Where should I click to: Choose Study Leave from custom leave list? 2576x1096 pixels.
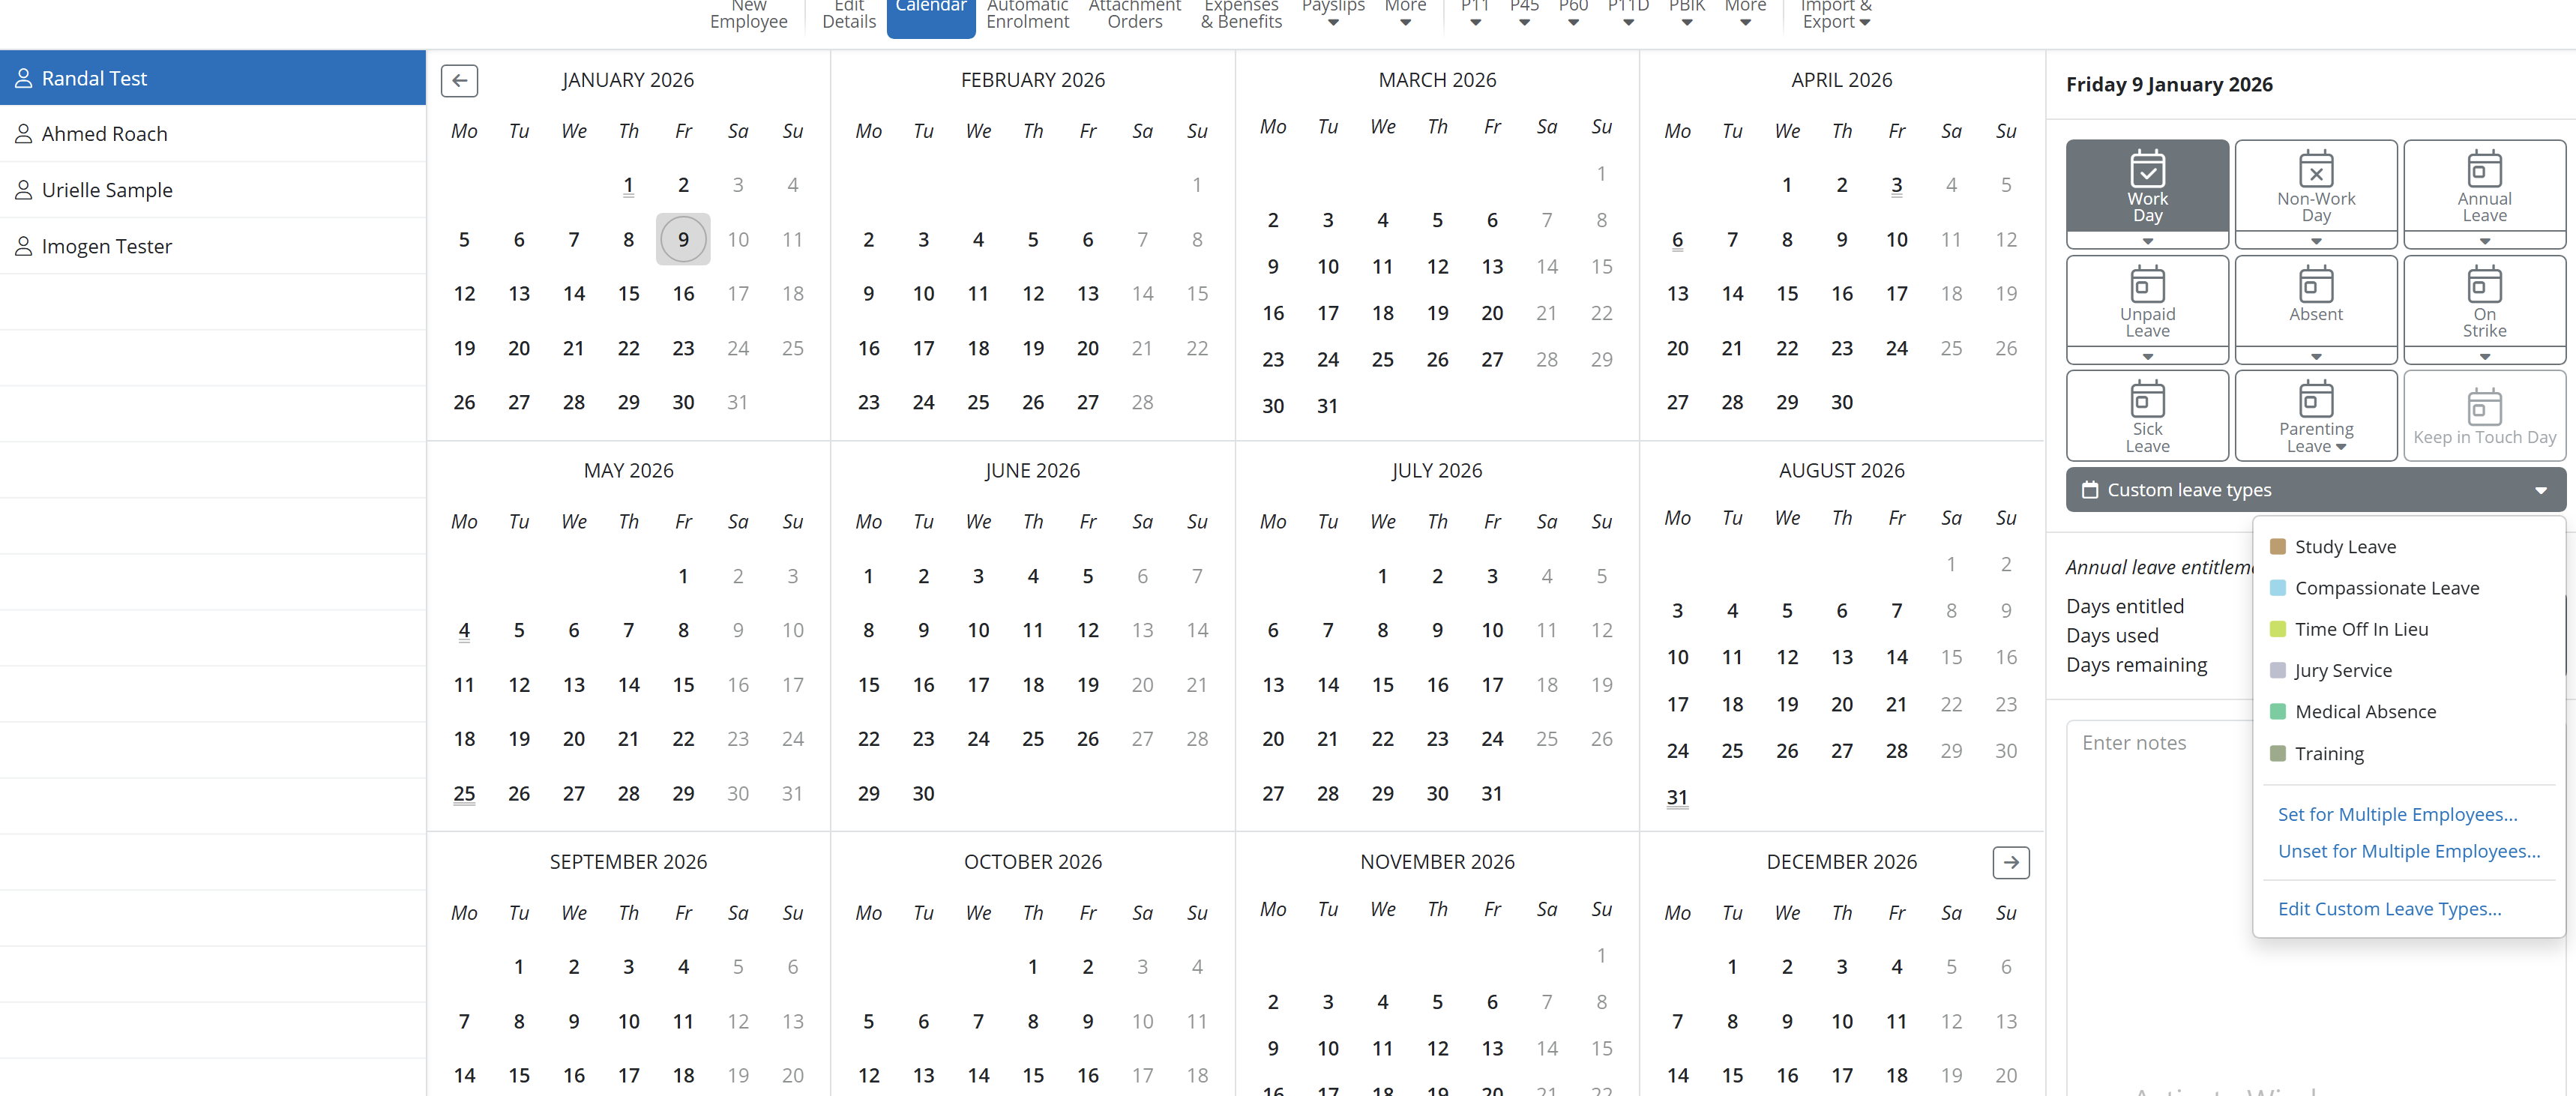(x=2408, y=547)
